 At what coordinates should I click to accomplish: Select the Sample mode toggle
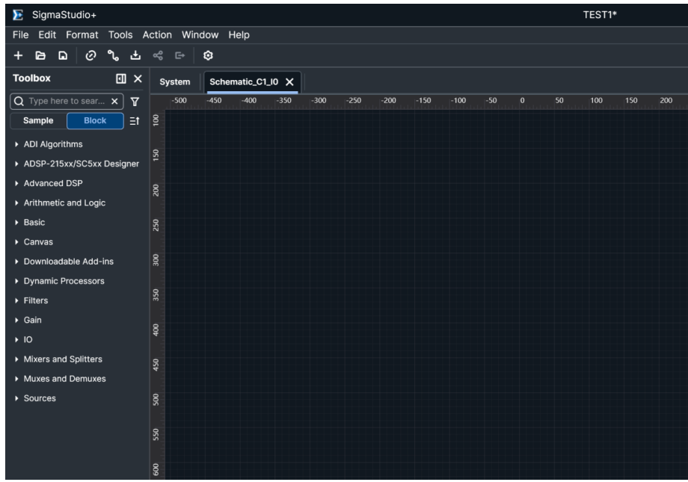pyautogui.click(x=38, y=120)
